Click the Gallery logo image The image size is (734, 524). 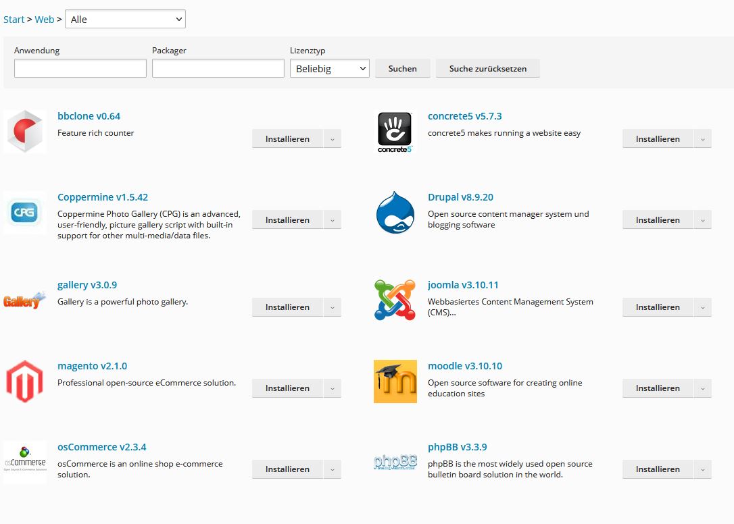[25, 300]
